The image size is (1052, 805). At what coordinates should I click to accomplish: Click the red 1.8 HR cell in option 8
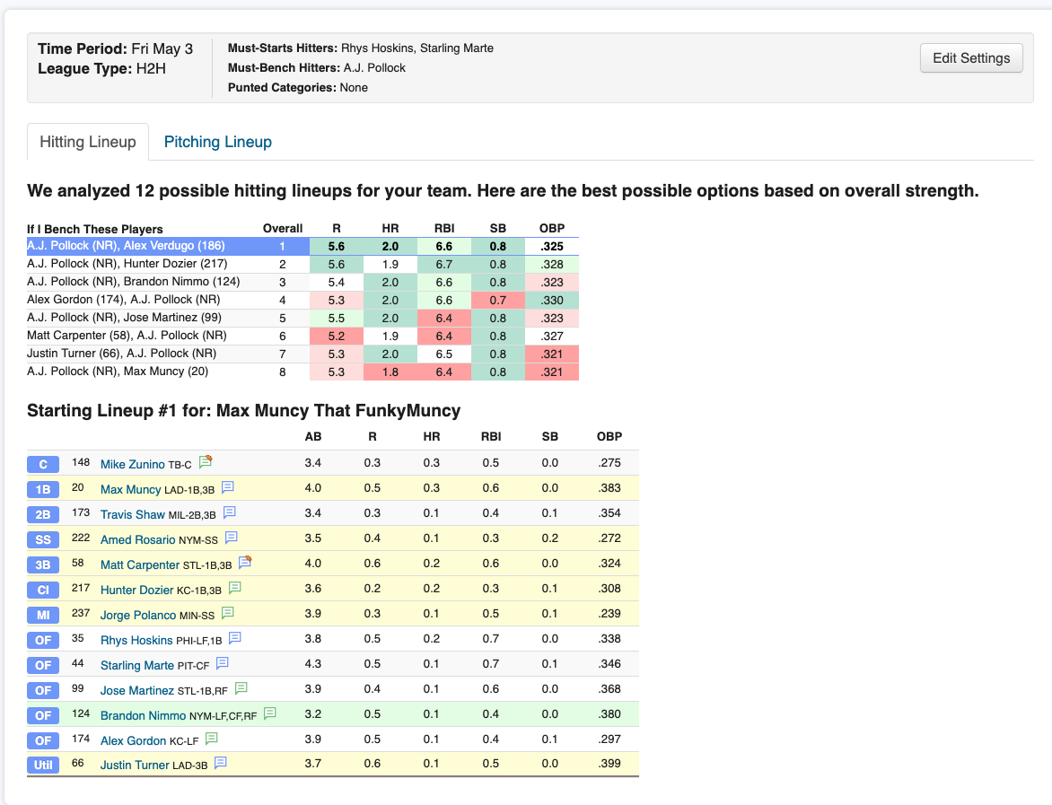point(390,372)
